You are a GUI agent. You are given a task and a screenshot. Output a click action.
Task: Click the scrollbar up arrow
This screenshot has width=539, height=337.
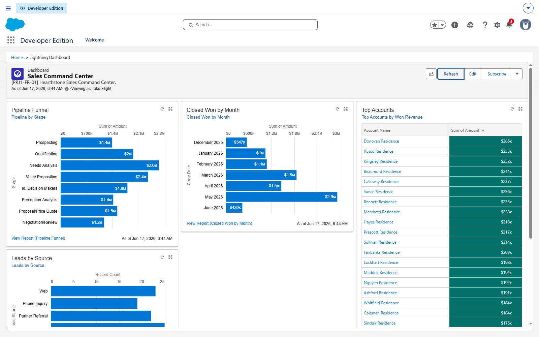pyautogui.click(x=531, y=65)
